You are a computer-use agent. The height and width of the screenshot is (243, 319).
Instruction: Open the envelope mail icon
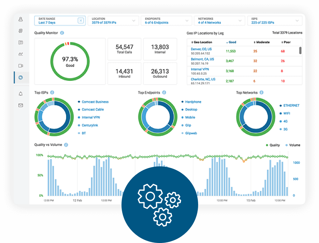click(21, 105)
